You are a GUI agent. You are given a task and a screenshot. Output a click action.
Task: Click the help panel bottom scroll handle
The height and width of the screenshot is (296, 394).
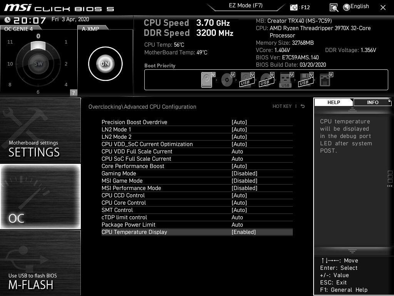click(352, 251)
